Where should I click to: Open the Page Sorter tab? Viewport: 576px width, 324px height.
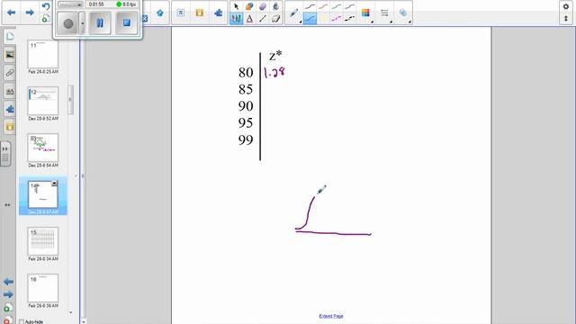tap(10, 36)
